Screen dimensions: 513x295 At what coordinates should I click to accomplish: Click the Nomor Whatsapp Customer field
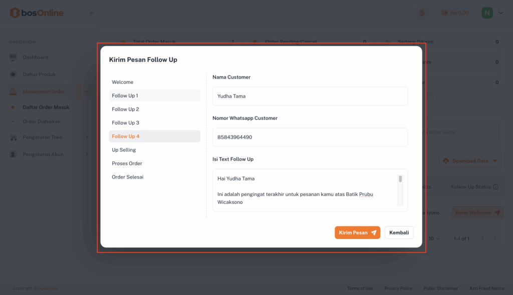(310, 137)
